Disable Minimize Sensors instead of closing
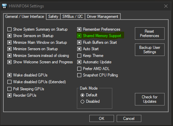 click(x=9, y=56)
